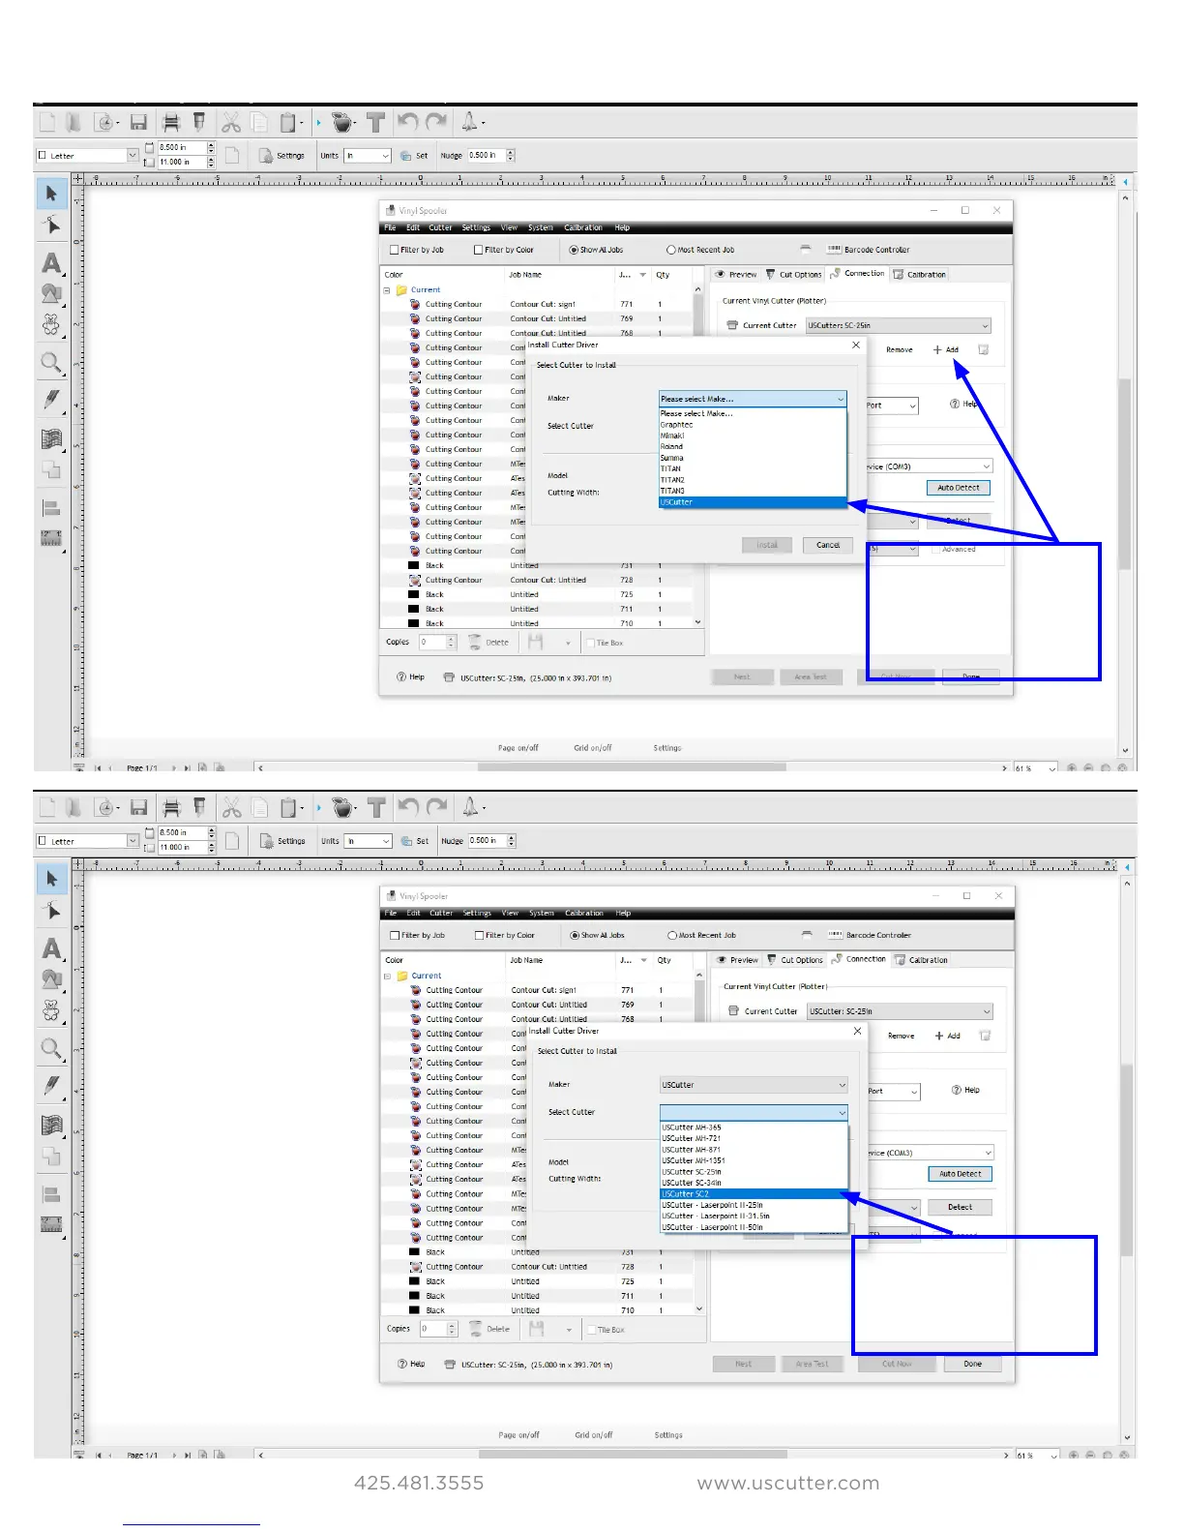
Task: Click the Detect button in lower spooler
Action: point(960,1207)
